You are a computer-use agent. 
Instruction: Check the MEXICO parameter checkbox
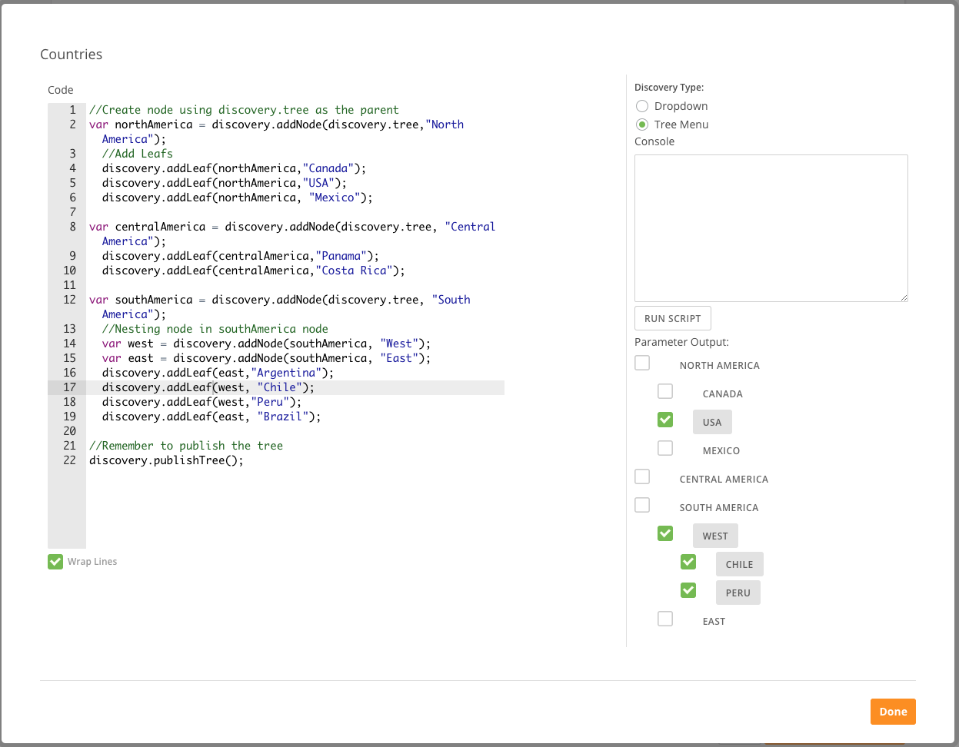(x=665, y=448)
